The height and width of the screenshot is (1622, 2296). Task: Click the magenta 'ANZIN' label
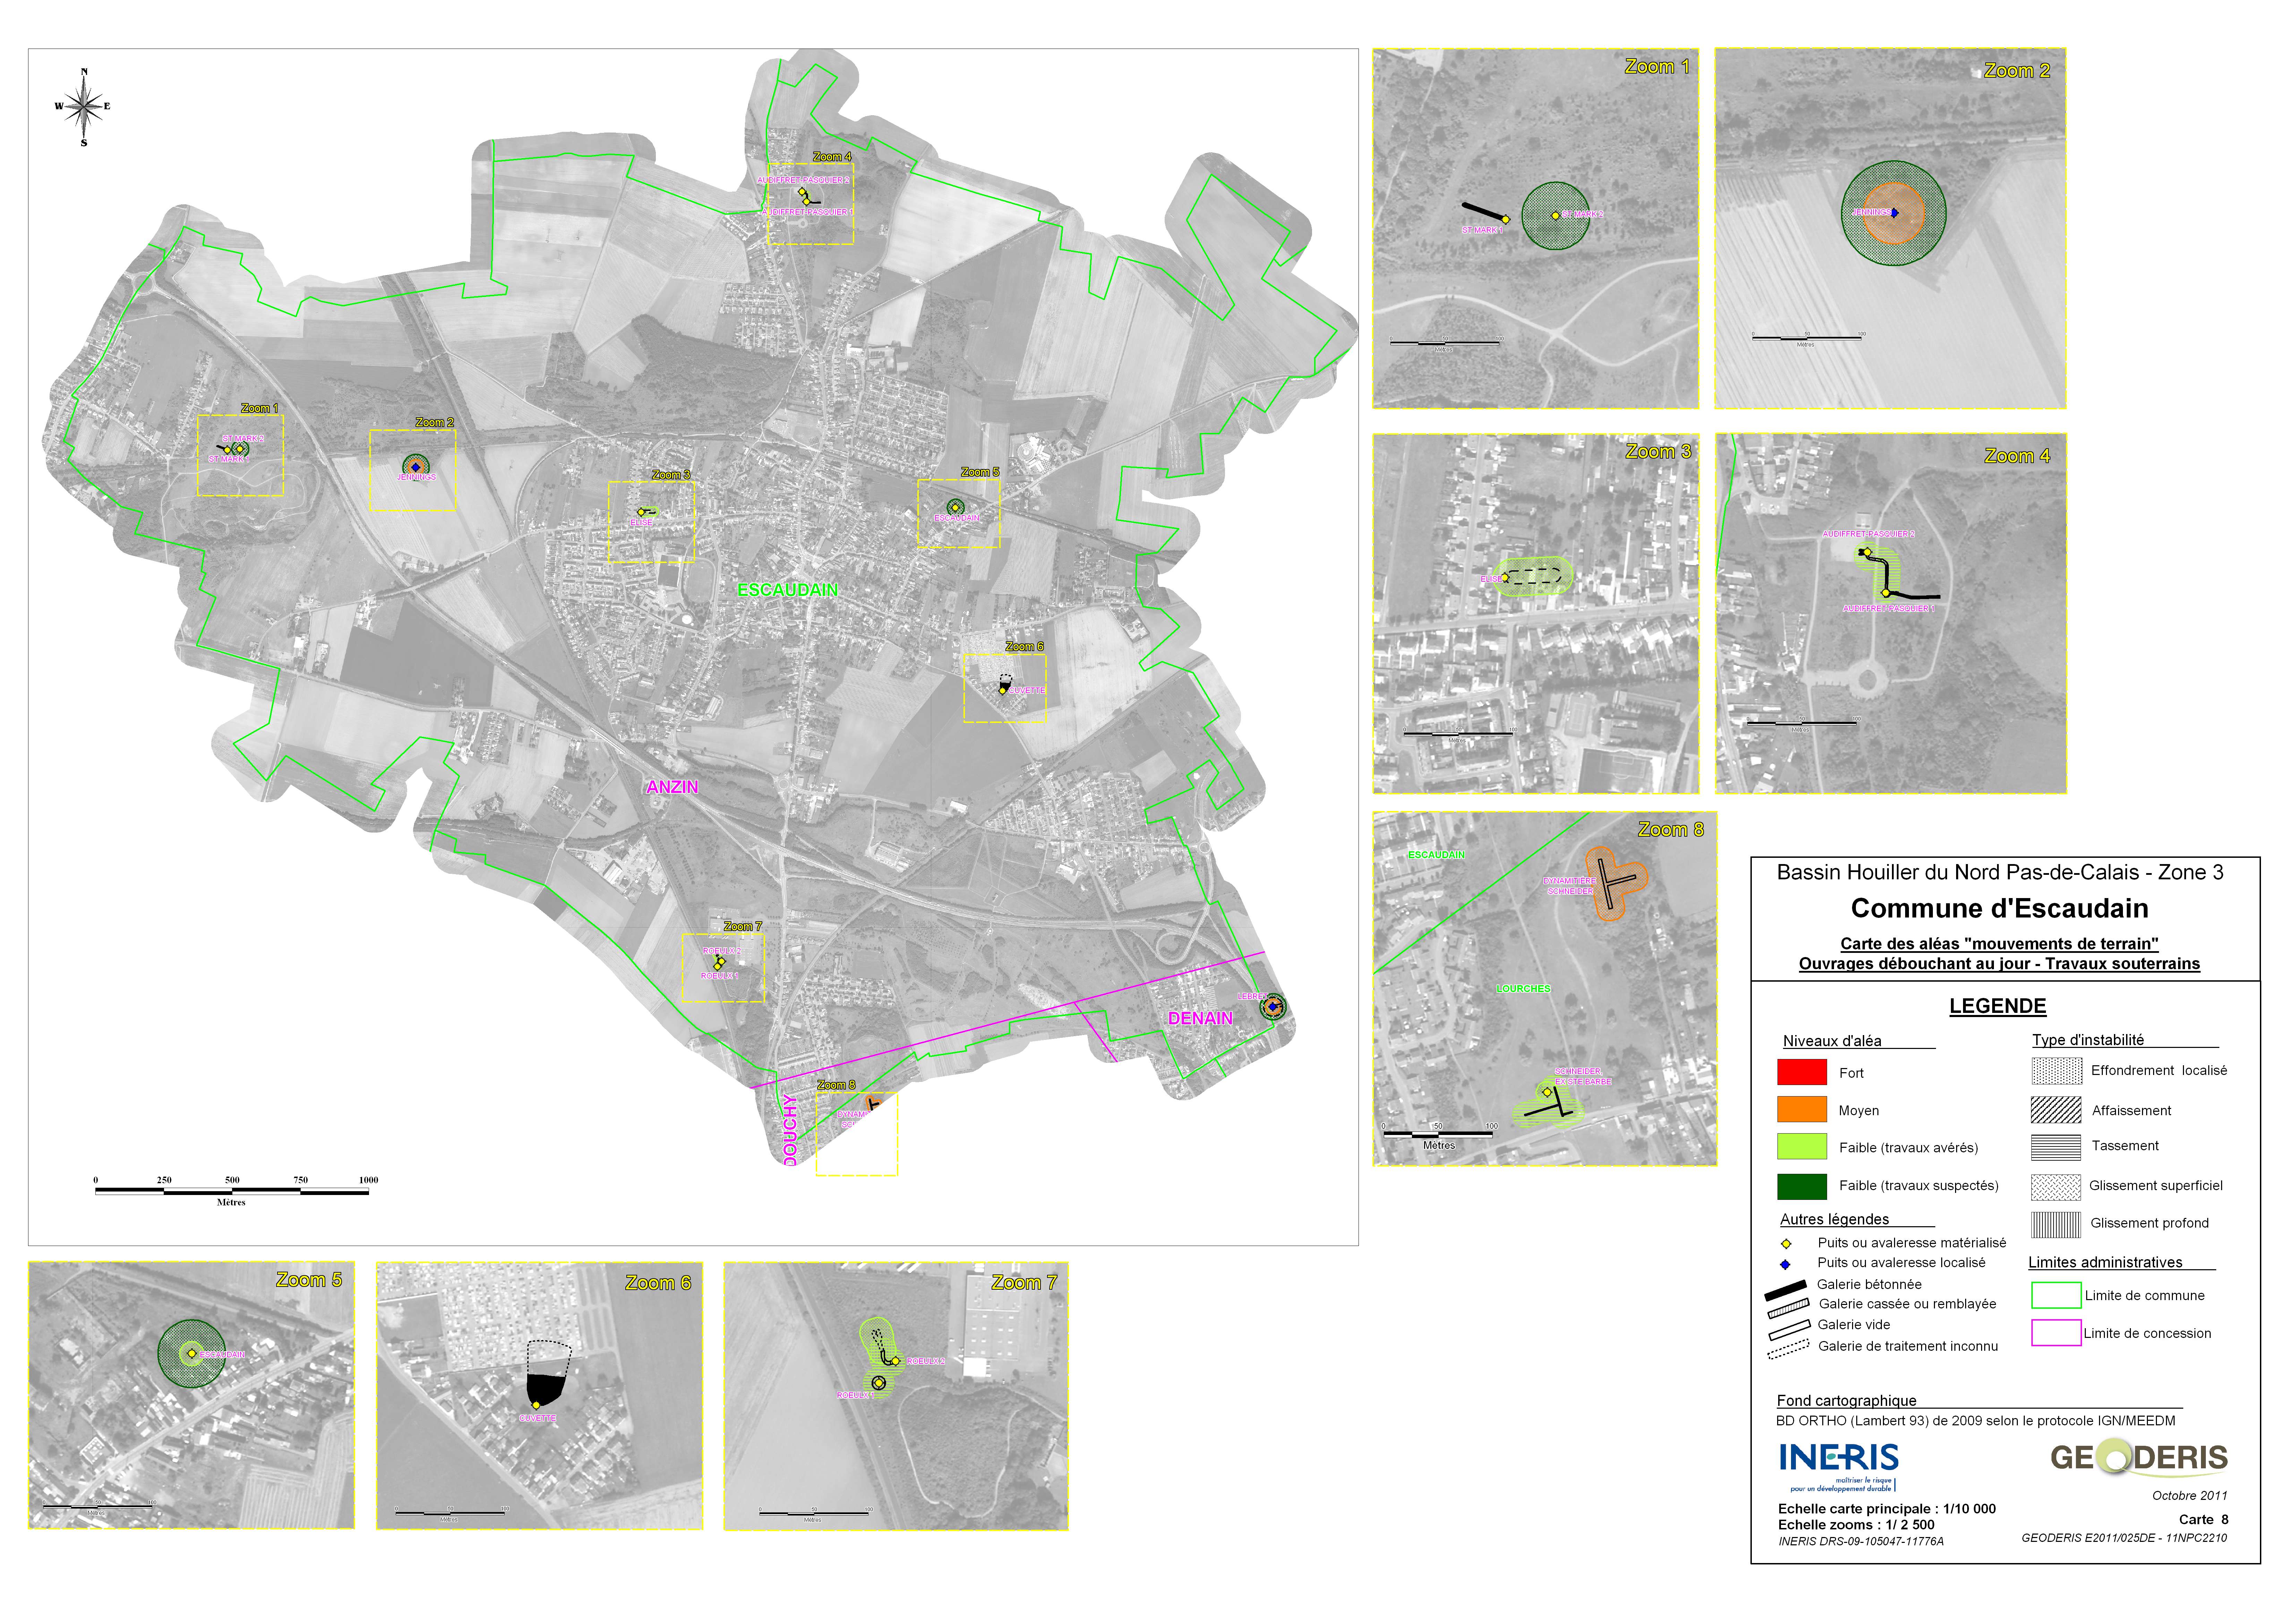pos(672,787)
